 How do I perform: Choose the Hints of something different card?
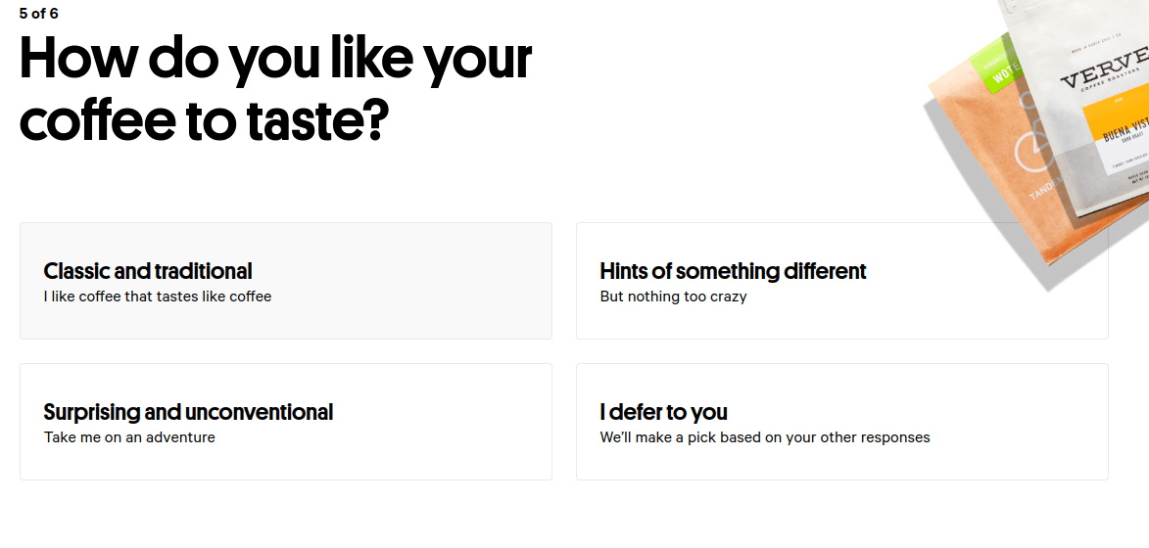coord(842,281)
